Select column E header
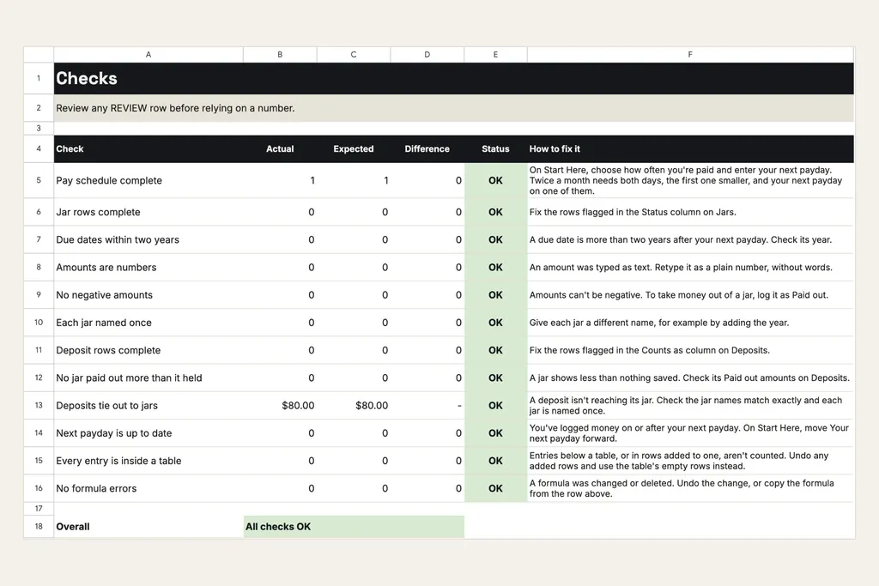Image resolution: width=879 pixels, height=586 pixels. (x=495, y=54)
